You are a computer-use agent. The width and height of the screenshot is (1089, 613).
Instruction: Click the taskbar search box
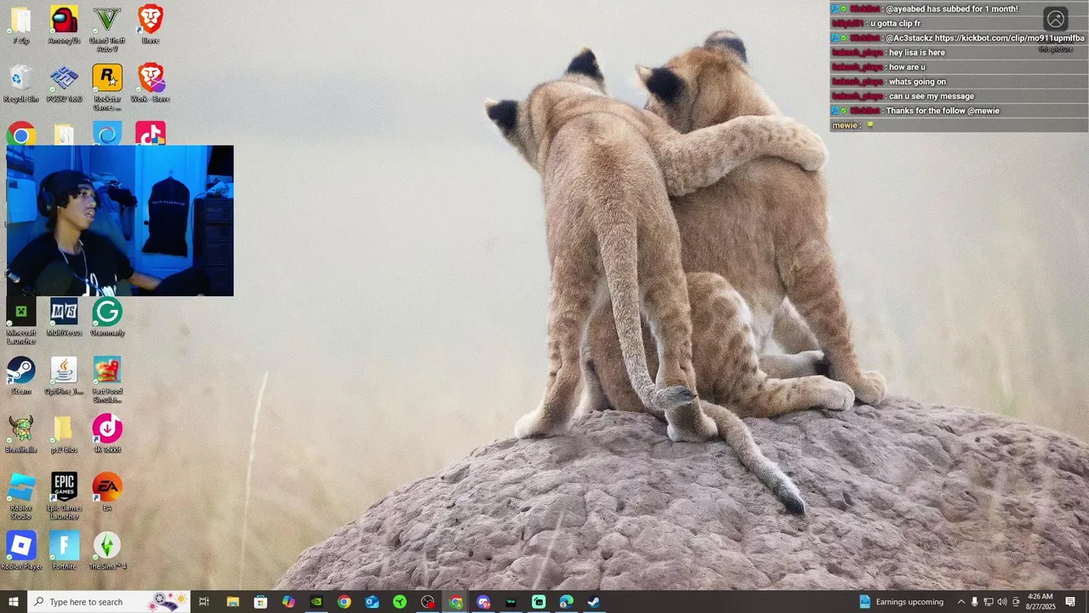[x=109, y=602]
